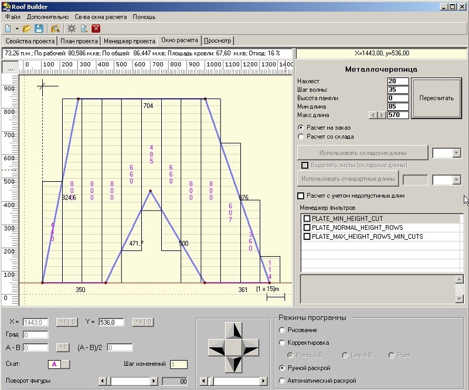
Task: Click right arrow of slider under direction pad
Action: click(263, 381)
